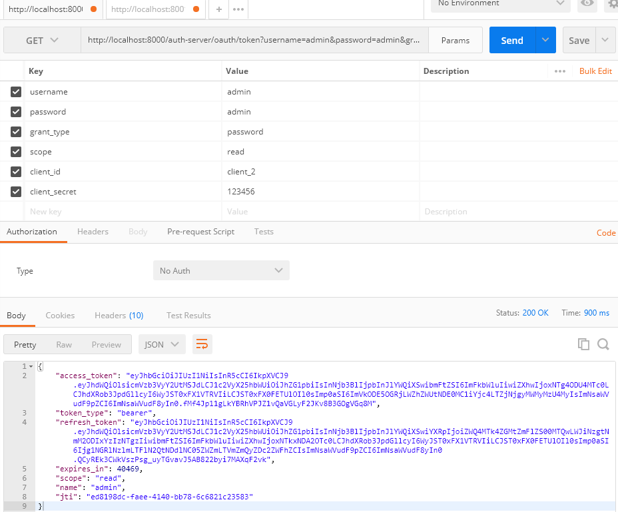The height and width of the screenshot is (512, 618).
Task: Disable the scope parameter checkbox
Action: click(x=16, y=152)
